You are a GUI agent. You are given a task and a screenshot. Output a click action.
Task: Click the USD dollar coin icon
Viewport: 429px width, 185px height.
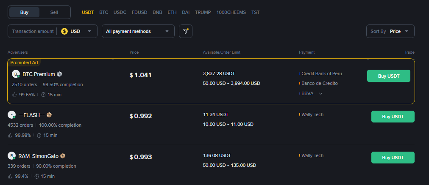click(x=64, y=31)
